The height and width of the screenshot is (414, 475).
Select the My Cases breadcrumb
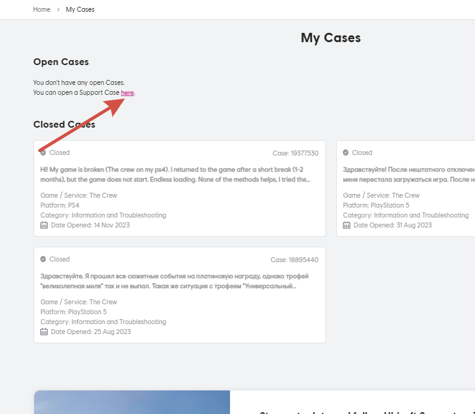pos(80,9)
